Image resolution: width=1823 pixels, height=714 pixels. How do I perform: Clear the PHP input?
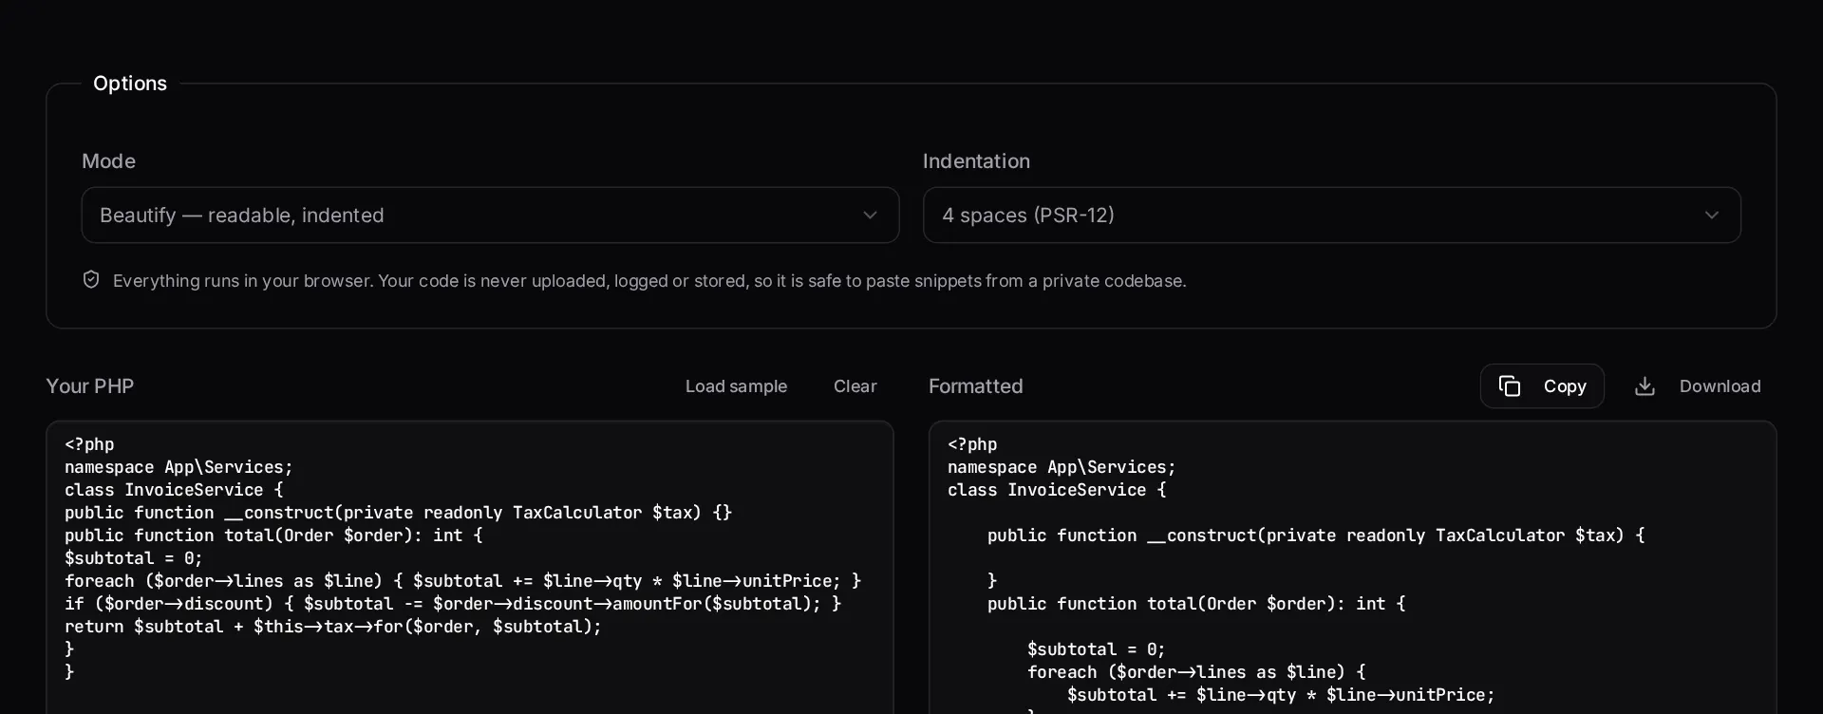[855, 386]
